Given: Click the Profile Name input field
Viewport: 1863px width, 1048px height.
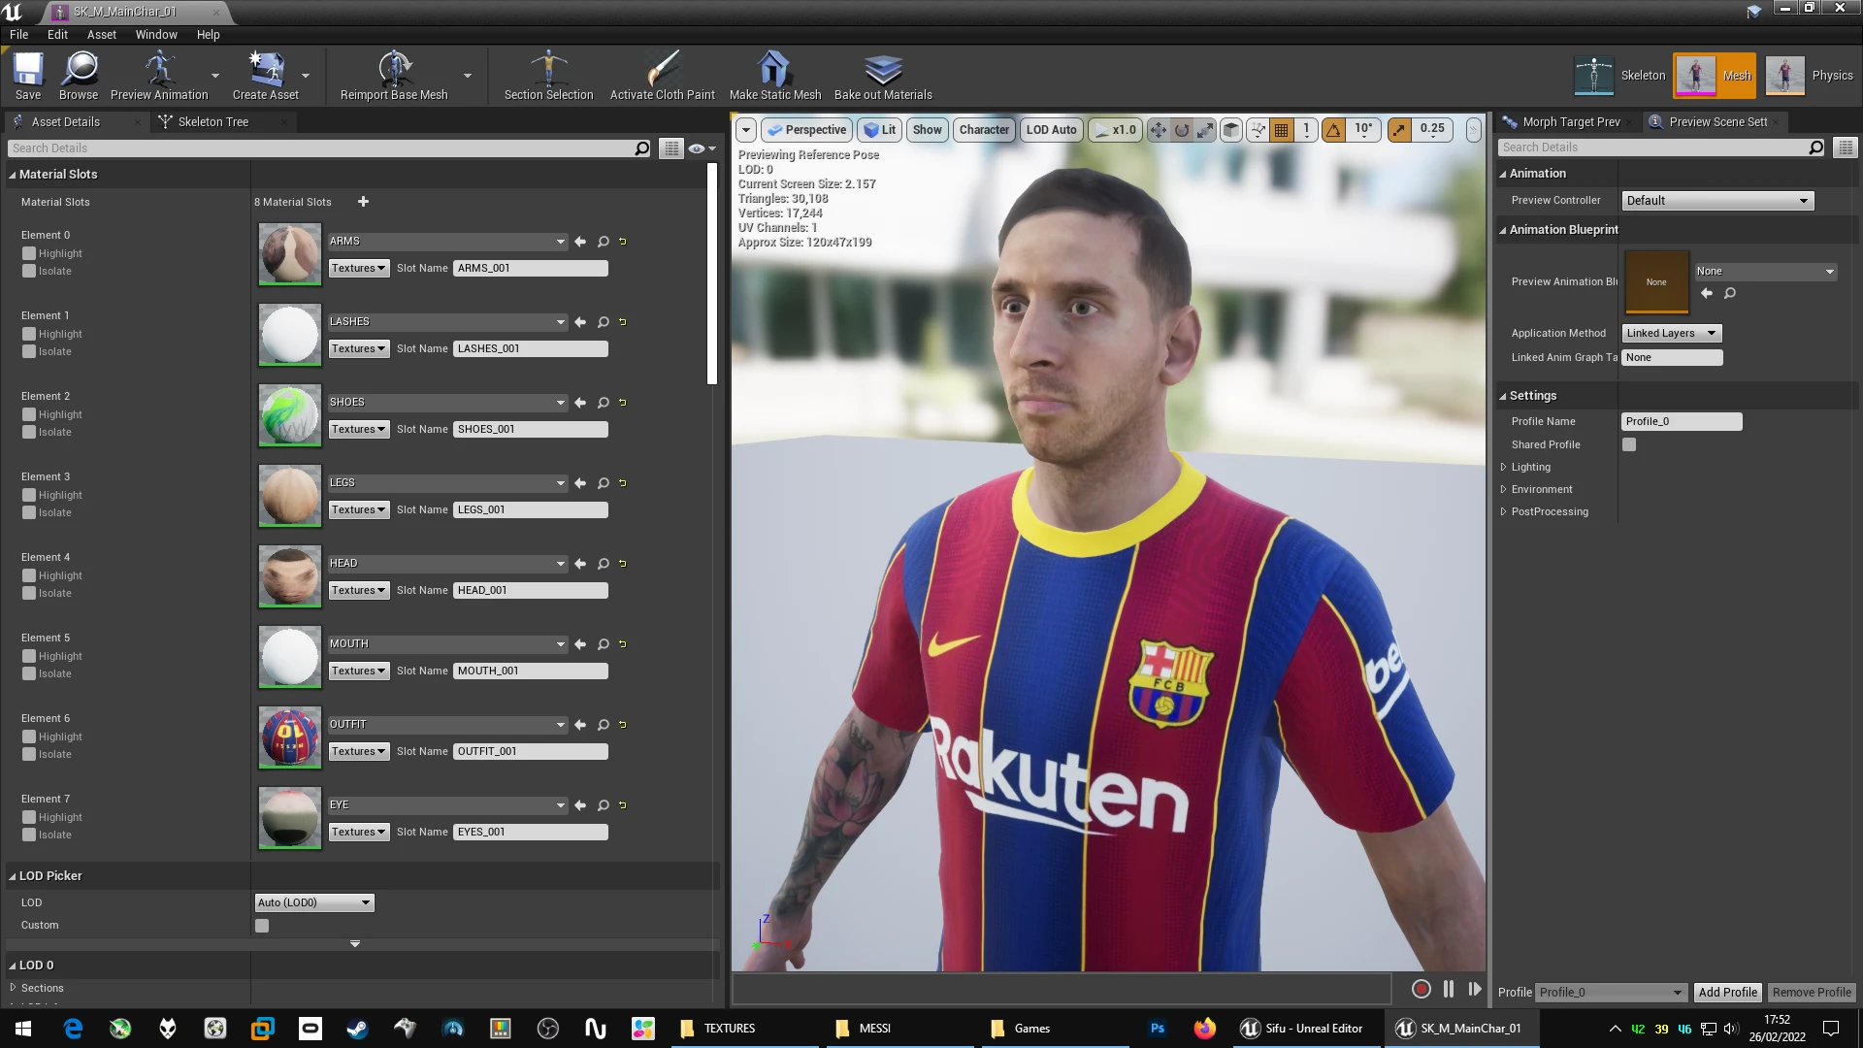Looking at the screenshot, I should (x=1682, y=421).
